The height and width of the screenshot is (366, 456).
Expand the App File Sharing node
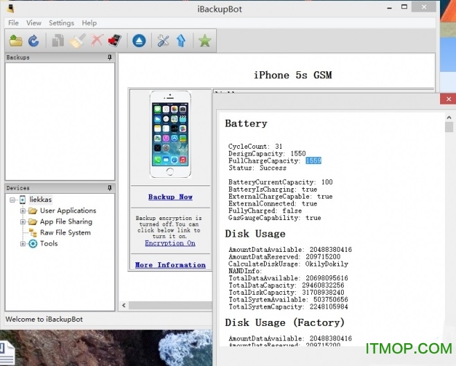23,222
